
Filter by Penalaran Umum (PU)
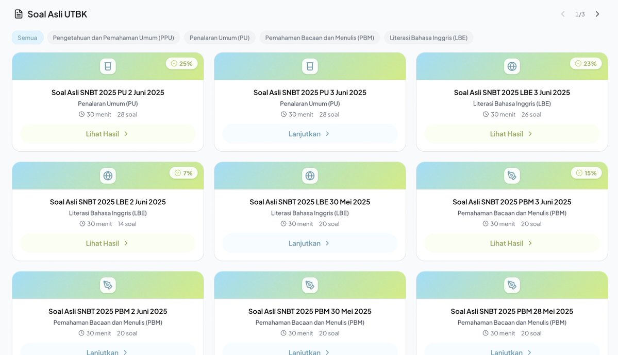220,38
